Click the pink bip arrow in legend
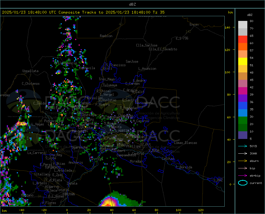This screenshot has height=214, width=265. (243, 168)
